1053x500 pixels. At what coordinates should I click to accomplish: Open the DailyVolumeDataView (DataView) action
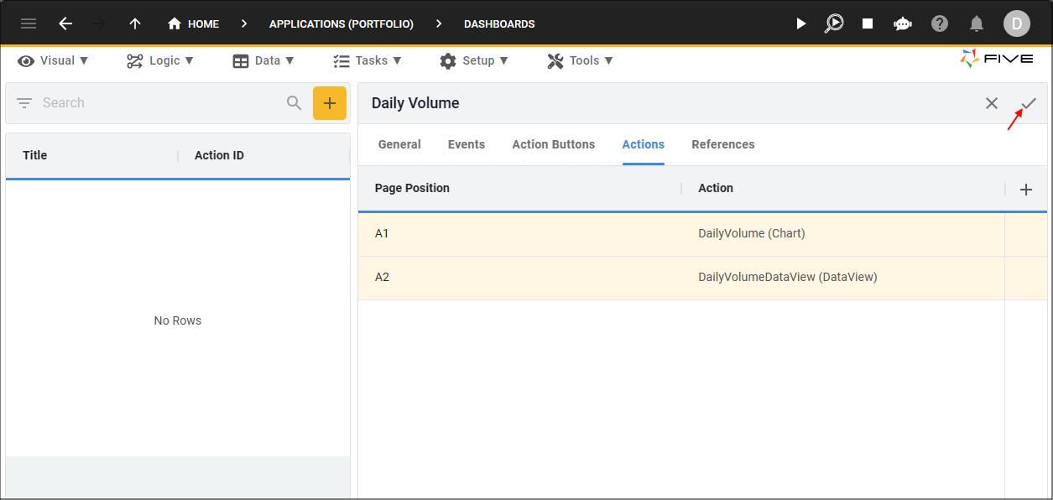point(788,277)
